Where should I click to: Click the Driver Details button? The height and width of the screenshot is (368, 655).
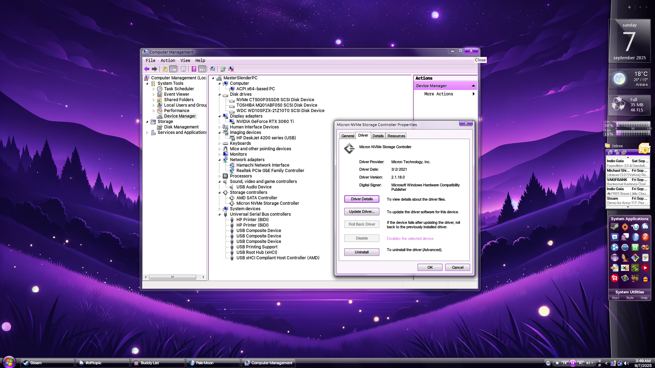pyautogui.click(x=362, y=199)
